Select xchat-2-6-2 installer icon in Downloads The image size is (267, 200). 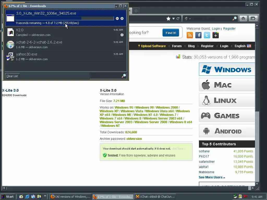[10, 45]
